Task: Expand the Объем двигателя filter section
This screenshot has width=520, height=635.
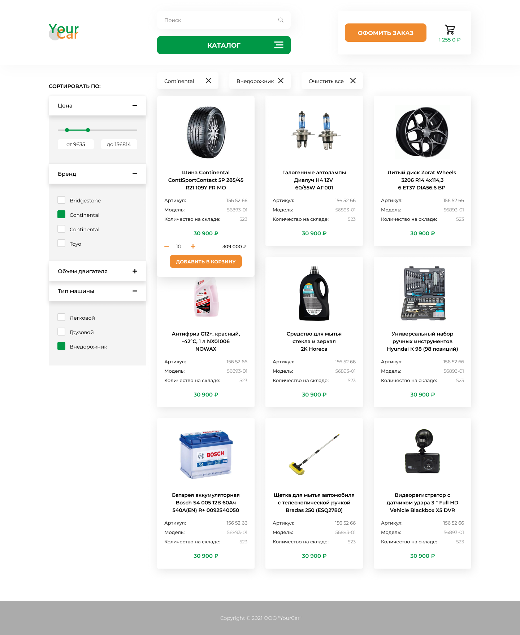Action: pyautogui.click(x=135, y=271)
